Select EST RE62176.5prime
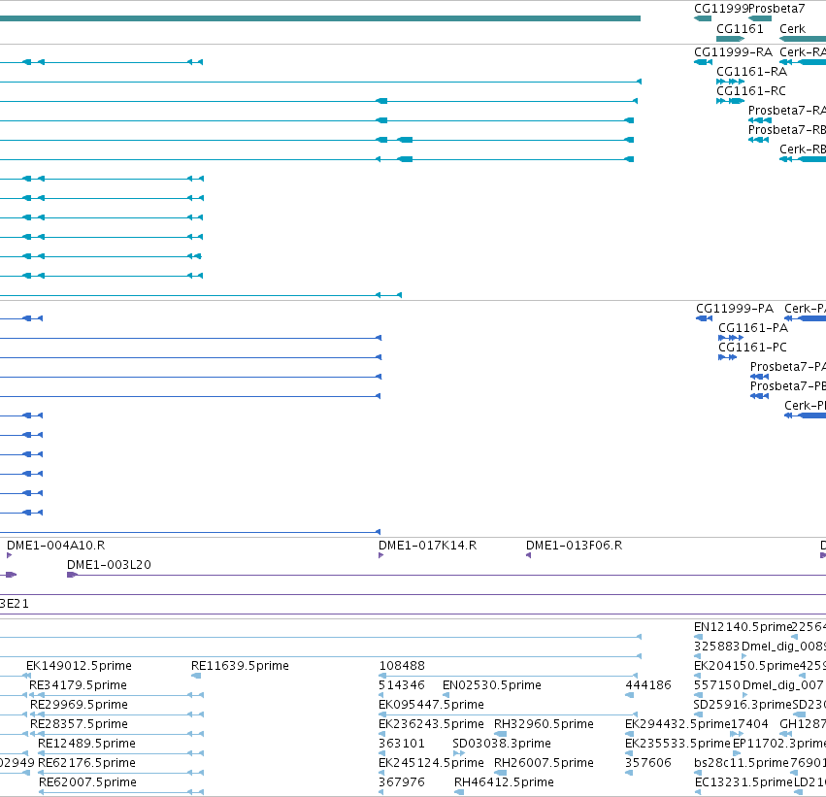The image size is (826, 797). tap(86, 763)
